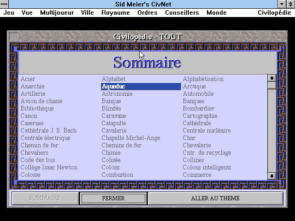Screen dimensions: 295x221
Task: Select the Collines entry
Action: click(x=193, y=160)
